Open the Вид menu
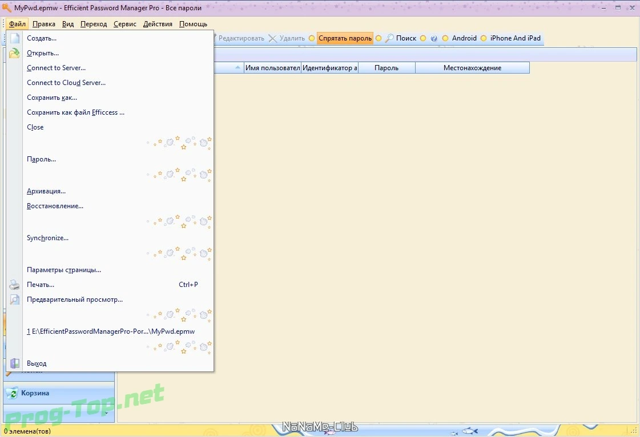Viewport: 640px width, 437px height. [x=68, y=24]
